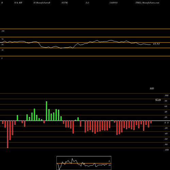Click the '16' value in mini chart
170x170 pixels.
[109, 165]
